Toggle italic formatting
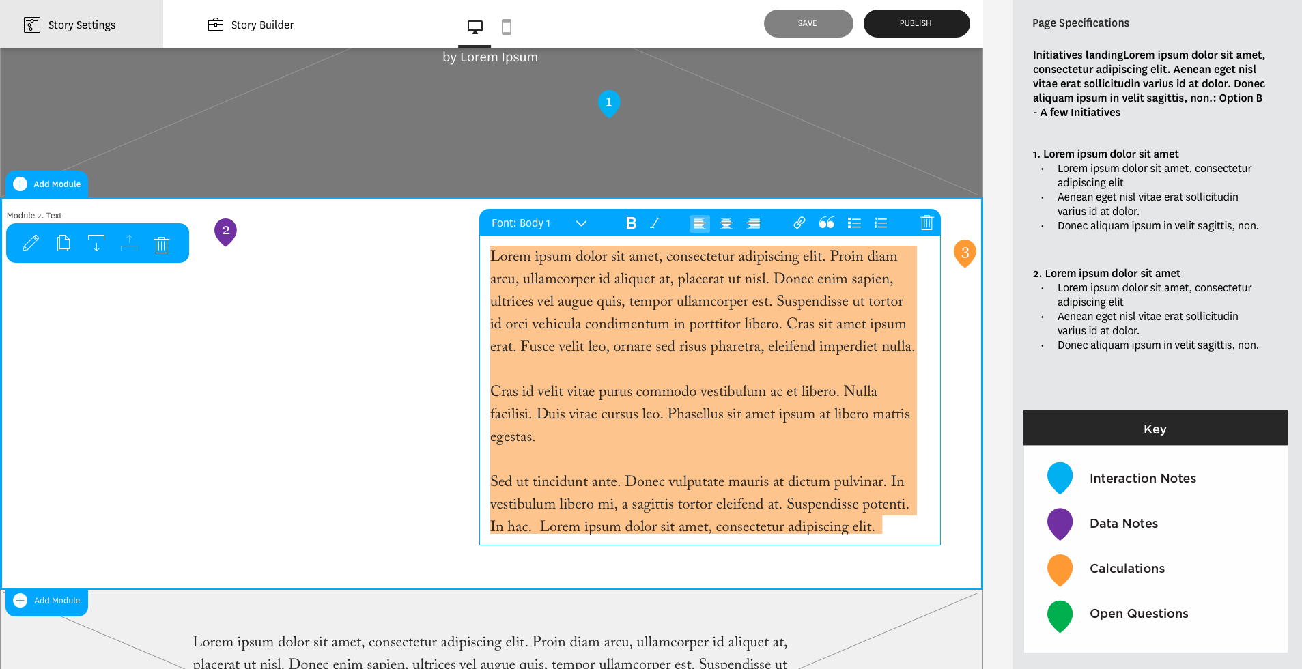 click(x=655, y=223)
